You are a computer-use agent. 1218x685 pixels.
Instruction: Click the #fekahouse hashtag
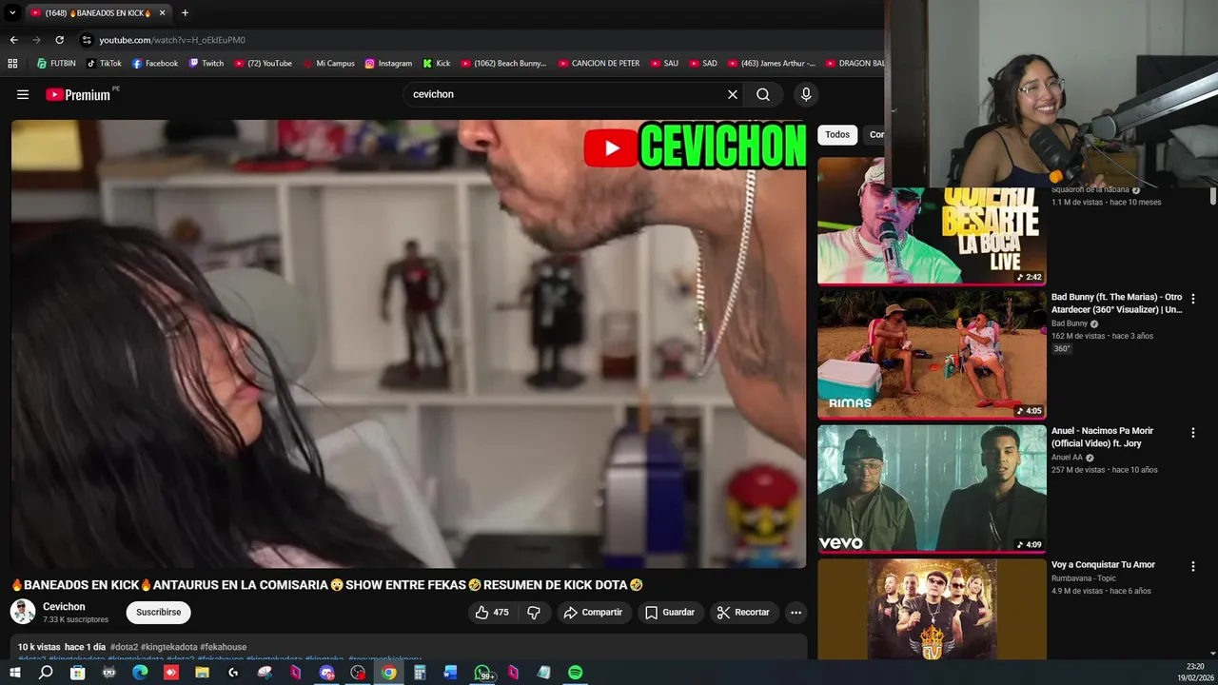coord(224,647)
